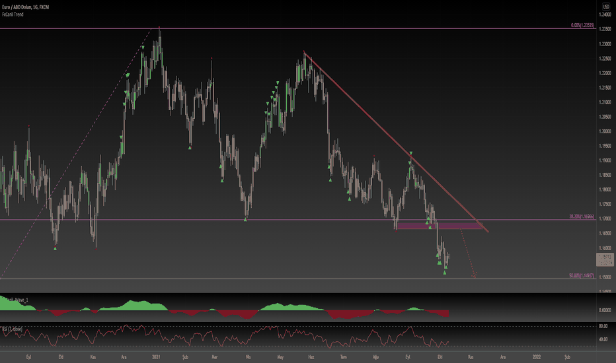Click the 1.20000 price axis label
This screenshot has width=616, height=363.
point(605,131)
